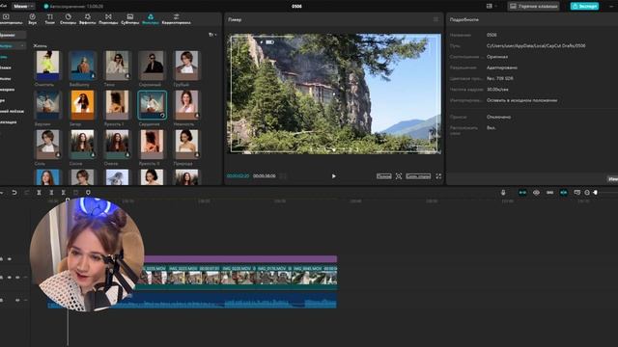618x347 pixels.
Task: Click the Горячие клавиши (shortcuts) button
Action: 534,6
